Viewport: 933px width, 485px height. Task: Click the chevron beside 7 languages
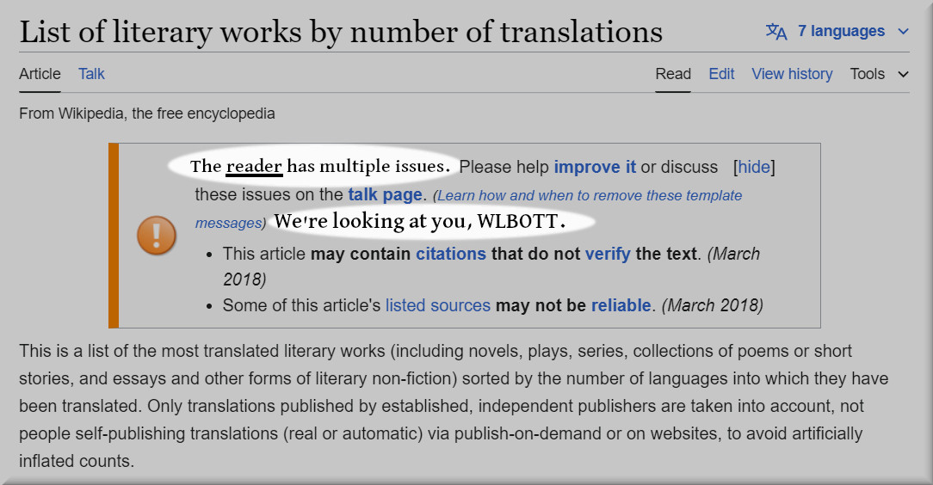(903, 32)
